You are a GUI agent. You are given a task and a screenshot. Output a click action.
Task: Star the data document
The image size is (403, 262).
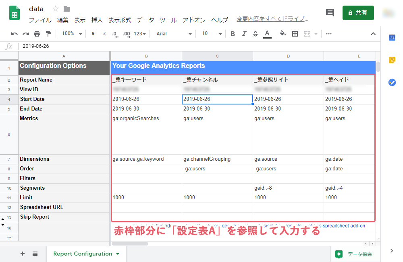(x=55, y=9)
